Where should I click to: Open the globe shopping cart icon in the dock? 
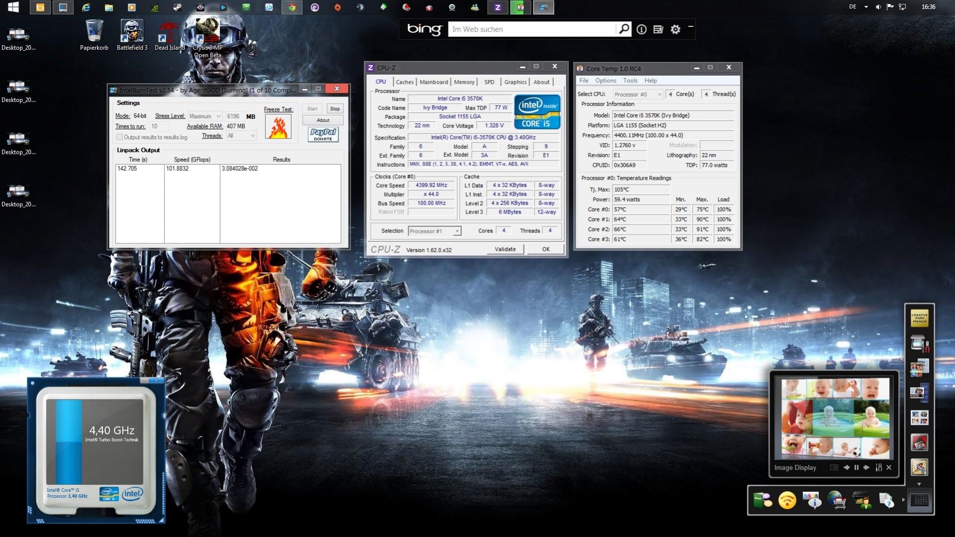[837, 500]
